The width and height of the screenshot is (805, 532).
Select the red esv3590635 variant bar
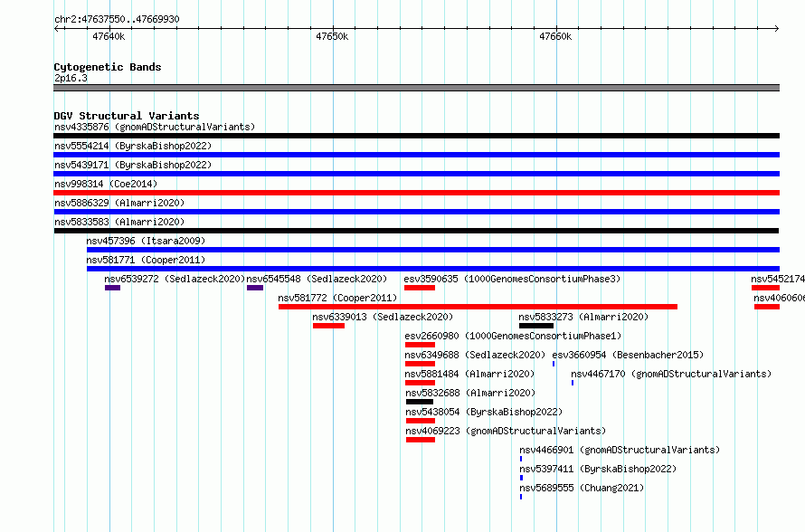(420, 288)
